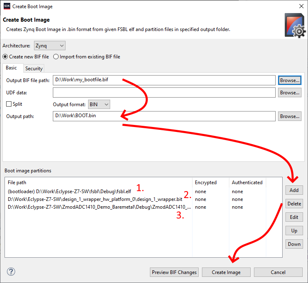Open the Output format BIN dropdown
This screenshot has width=308, height=283.
click(x=99, y=105)
